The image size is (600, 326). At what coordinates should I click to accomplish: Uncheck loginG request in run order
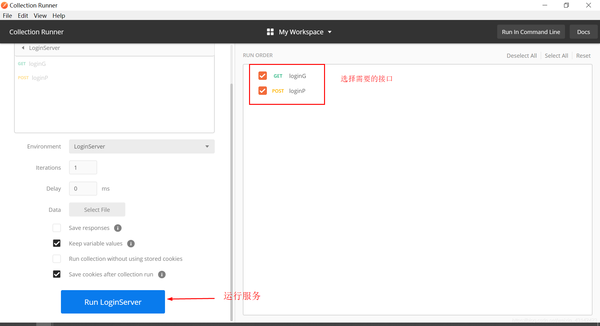click(262, 76)
